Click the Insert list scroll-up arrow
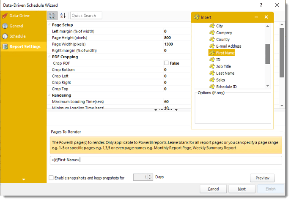The width and height of the screenshot is (291, 201). pos(267,26)
